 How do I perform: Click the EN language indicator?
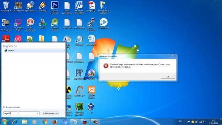click(x=180, y=122)
